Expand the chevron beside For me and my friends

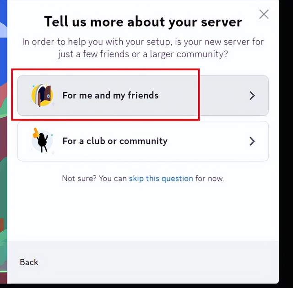(x=252, y=96)
